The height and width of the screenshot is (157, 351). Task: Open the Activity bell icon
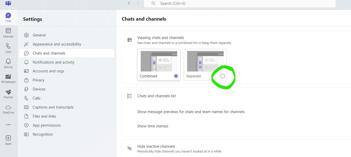[8, 63]
